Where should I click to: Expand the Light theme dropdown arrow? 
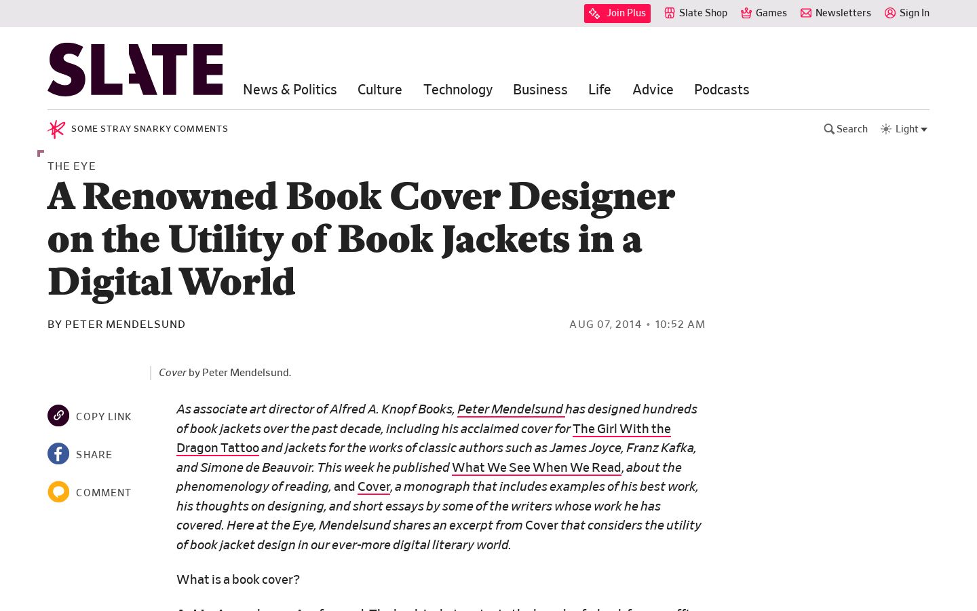924,130
